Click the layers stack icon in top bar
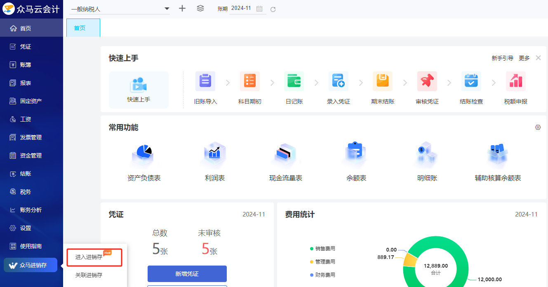Viewport: 548px width, 287px height. click(200, 8)
